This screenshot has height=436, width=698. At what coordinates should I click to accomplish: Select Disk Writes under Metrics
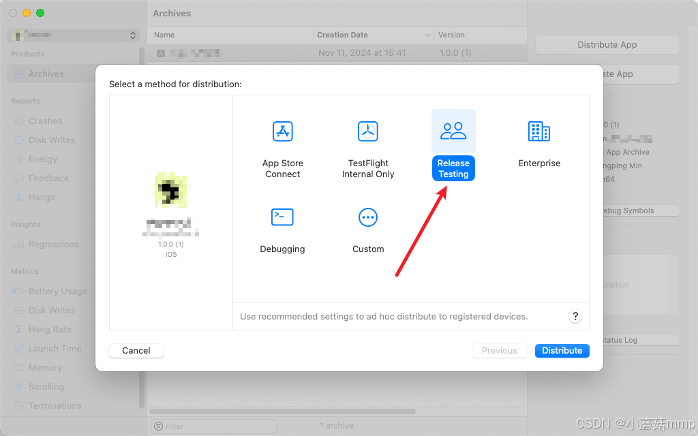point(52,311)
